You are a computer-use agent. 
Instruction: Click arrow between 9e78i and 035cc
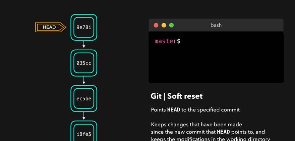[x=84, y=45]
